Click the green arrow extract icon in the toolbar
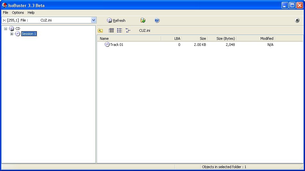This screenshot has width=305, height=171. [x=143, y=20]
